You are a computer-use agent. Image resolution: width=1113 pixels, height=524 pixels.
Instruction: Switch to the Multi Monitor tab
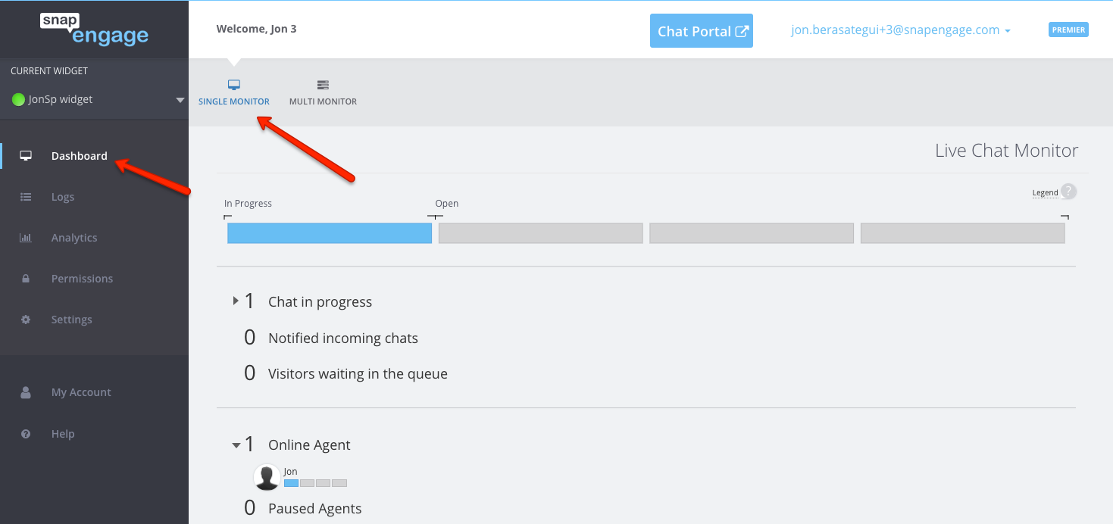pos(323,92)
